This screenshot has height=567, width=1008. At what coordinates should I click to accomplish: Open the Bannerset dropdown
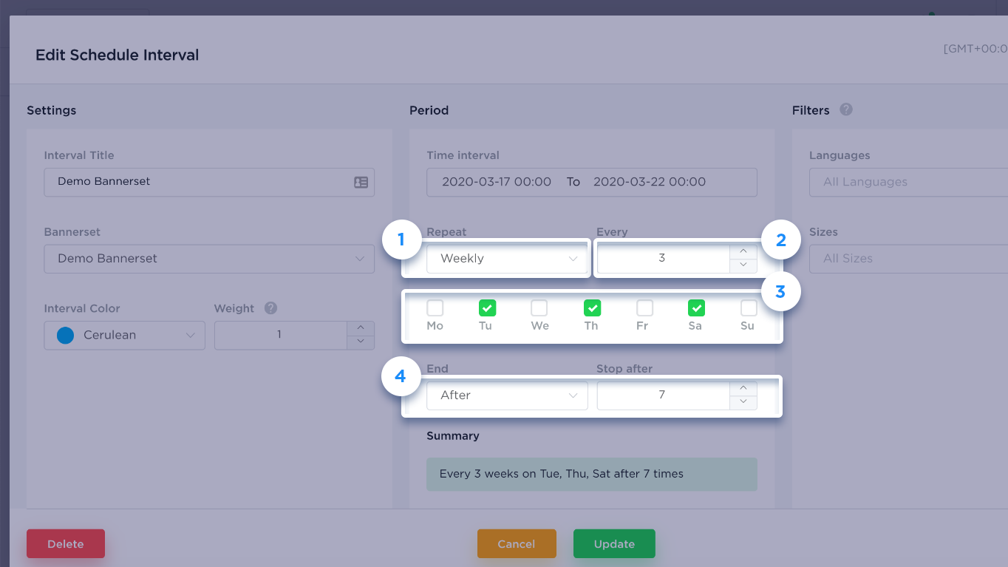click(209, 259)
